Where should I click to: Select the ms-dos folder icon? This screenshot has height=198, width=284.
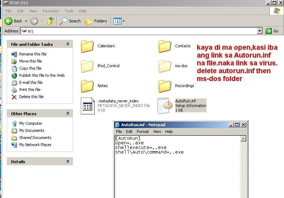165,66
